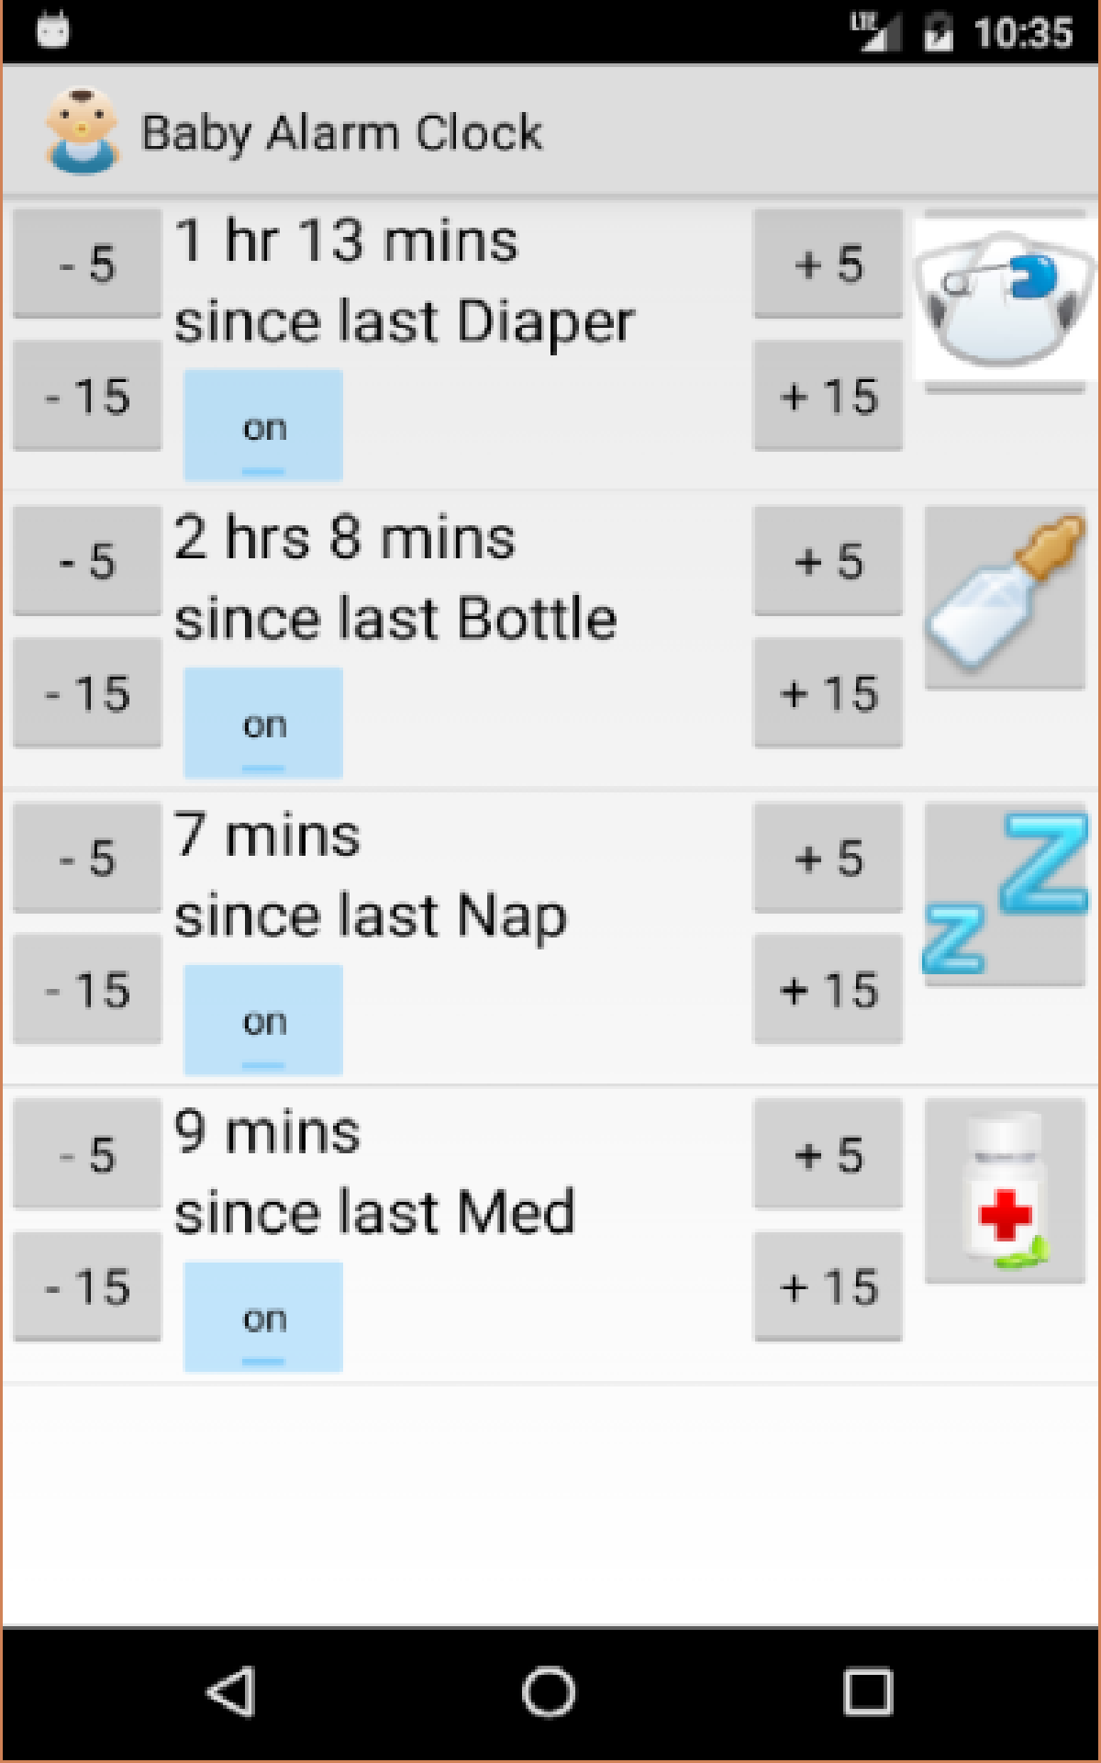This screenshot has width=1101, height=1763.
Task: Turn off the Diaper alarm toggle
Action: click(x=263, y=426)
